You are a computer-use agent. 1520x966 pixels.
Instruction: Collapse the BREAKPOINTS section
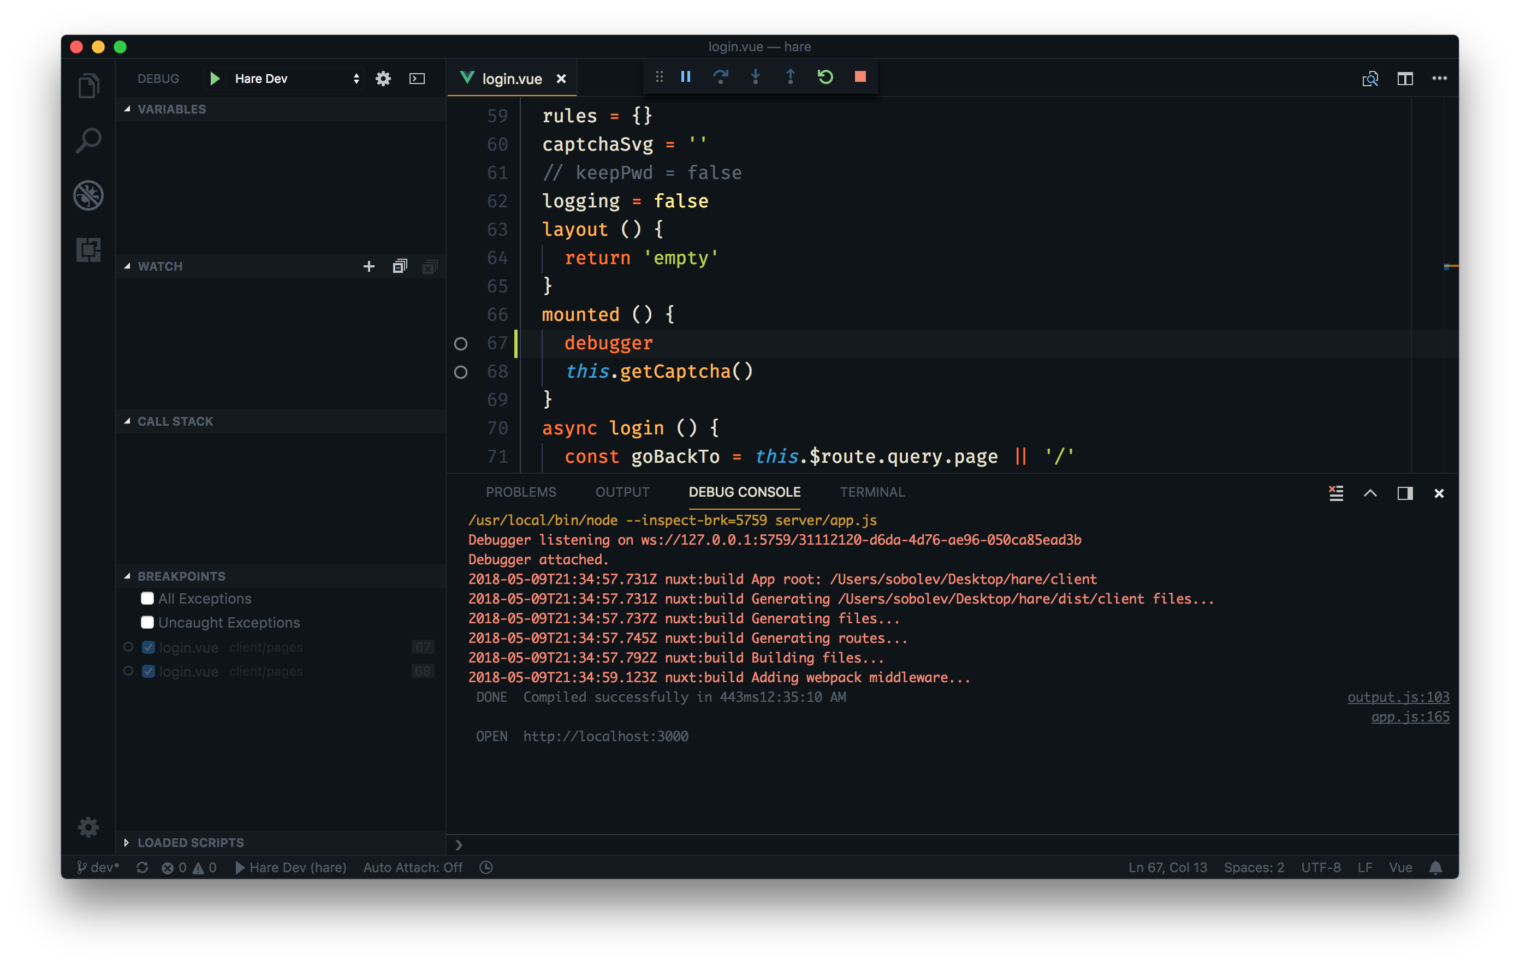click(x=128, y=575)
